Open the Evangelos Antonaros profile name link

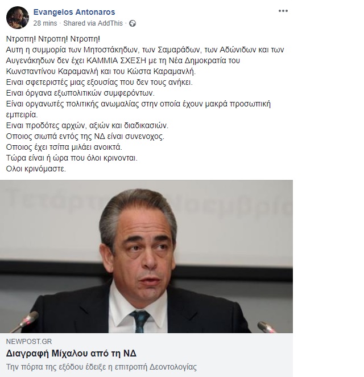click(74, 12)
